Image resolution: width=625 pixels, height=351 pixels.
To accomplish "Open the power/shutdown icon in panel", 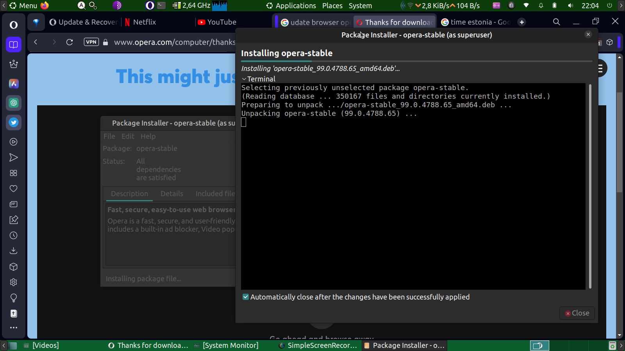I will tap(610, 5).
